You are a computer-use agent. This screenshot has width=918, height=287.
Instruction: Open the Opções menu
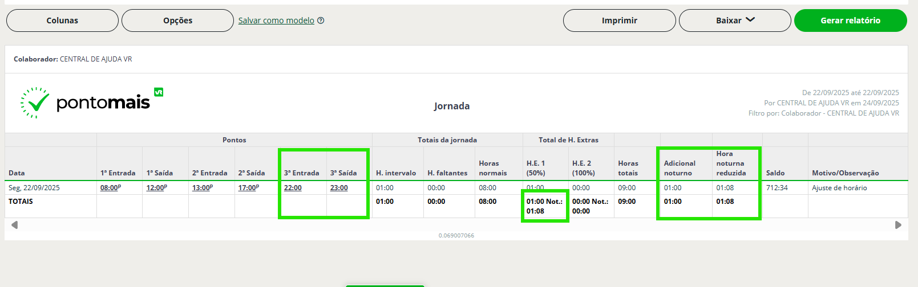(x=177, y=20)
